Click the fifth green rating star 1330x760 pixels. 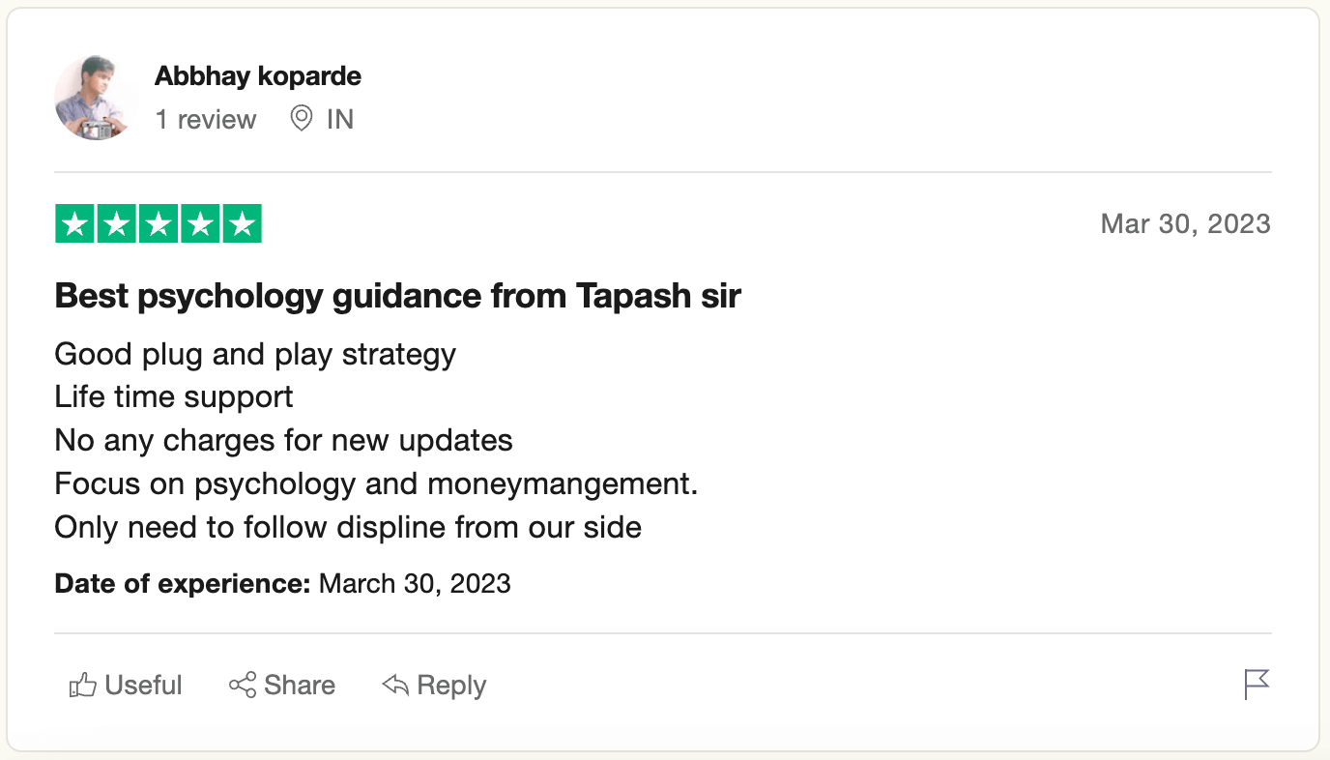pyautogui.click(x=242, y=224)
